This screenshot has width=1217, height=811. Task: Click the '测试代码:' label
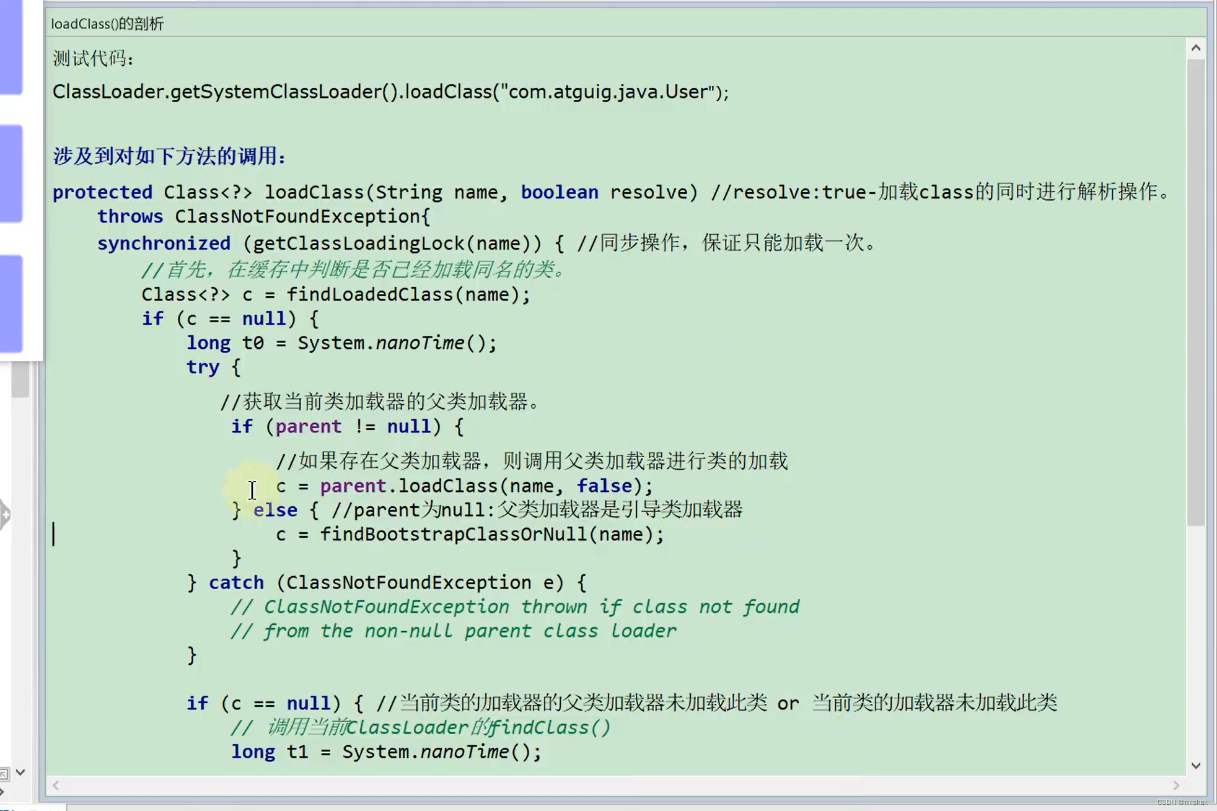tap(93, 58)
